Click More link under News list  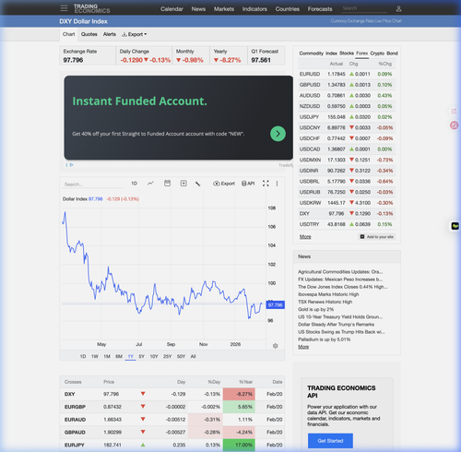(x=303, y=347)
